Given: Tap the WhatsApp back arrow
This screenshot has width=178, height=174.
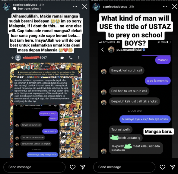Looking at the screenshot, I should coord(13,58).
